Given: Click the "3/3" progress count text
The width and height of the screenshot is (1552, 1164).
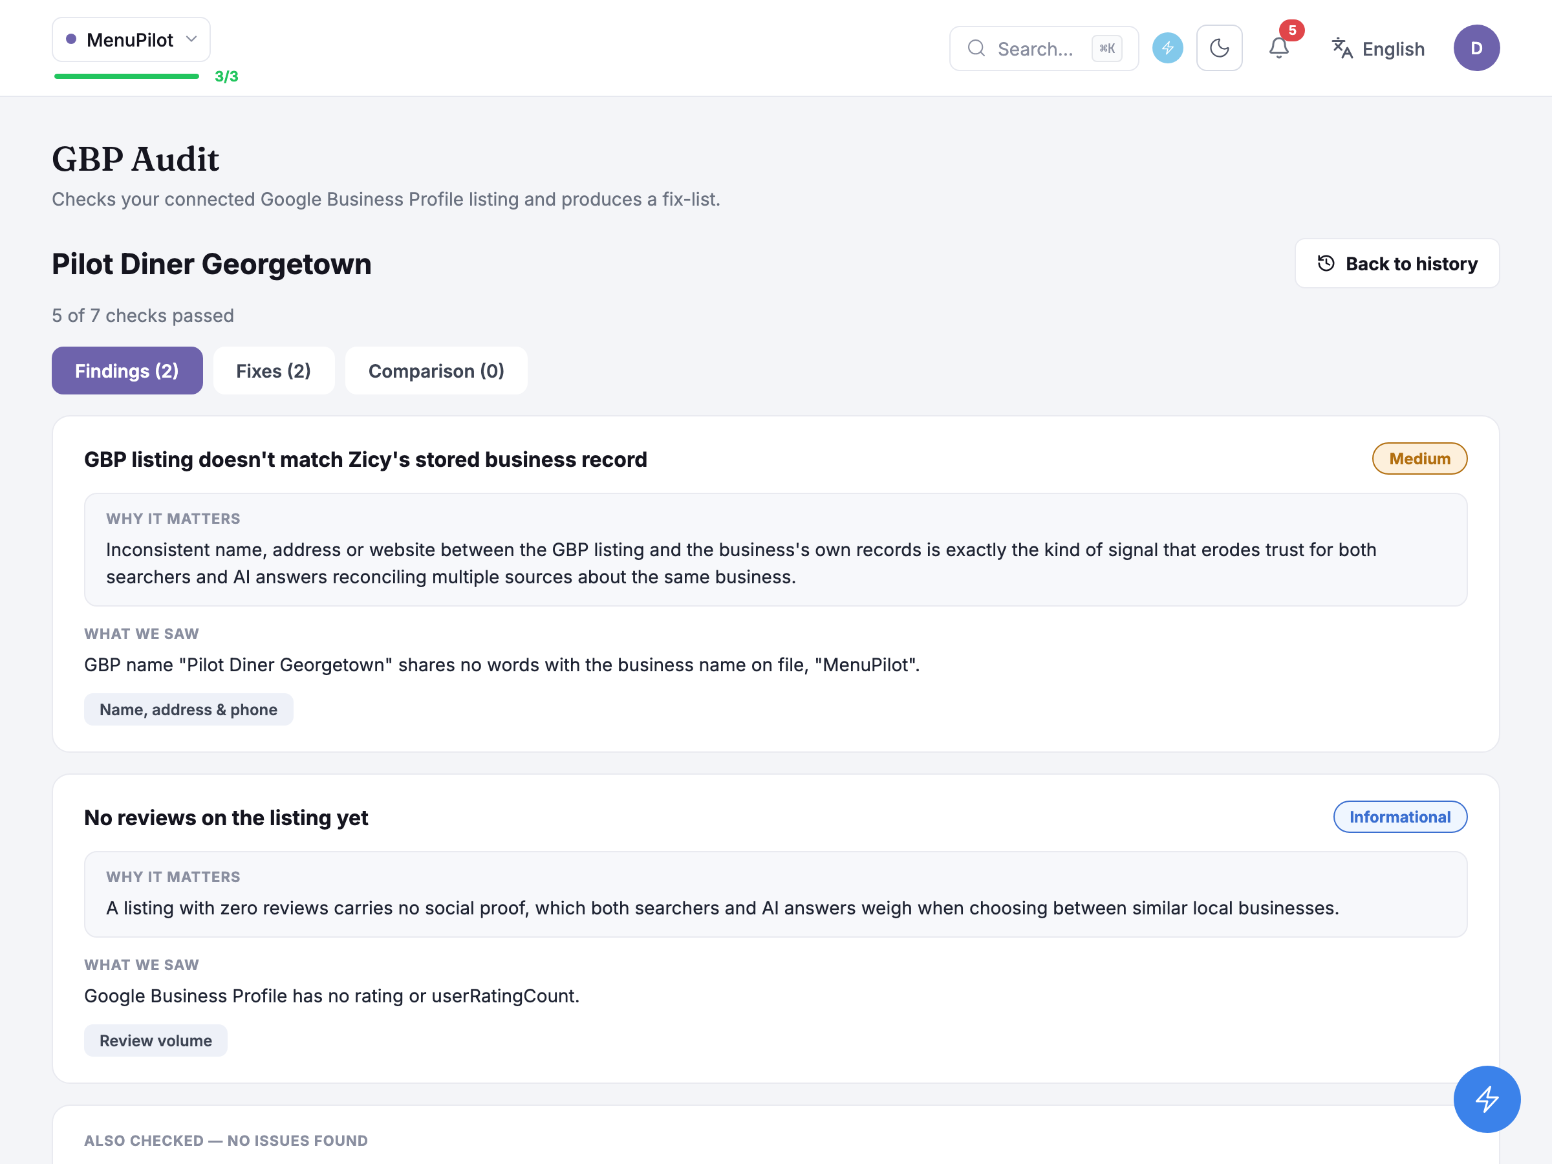Looking at the screenshot, I should tap(226, 76).
